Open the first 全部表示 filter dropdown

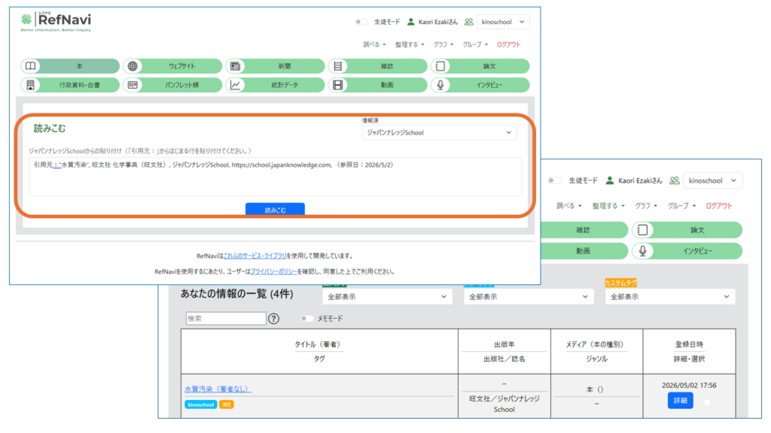[x=387, y=296]
